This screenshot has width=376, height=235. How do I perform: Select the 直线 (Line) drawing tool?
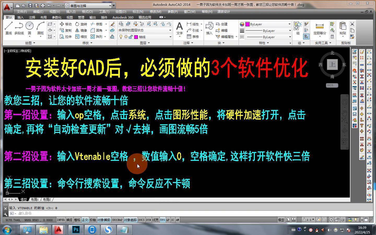8,28
